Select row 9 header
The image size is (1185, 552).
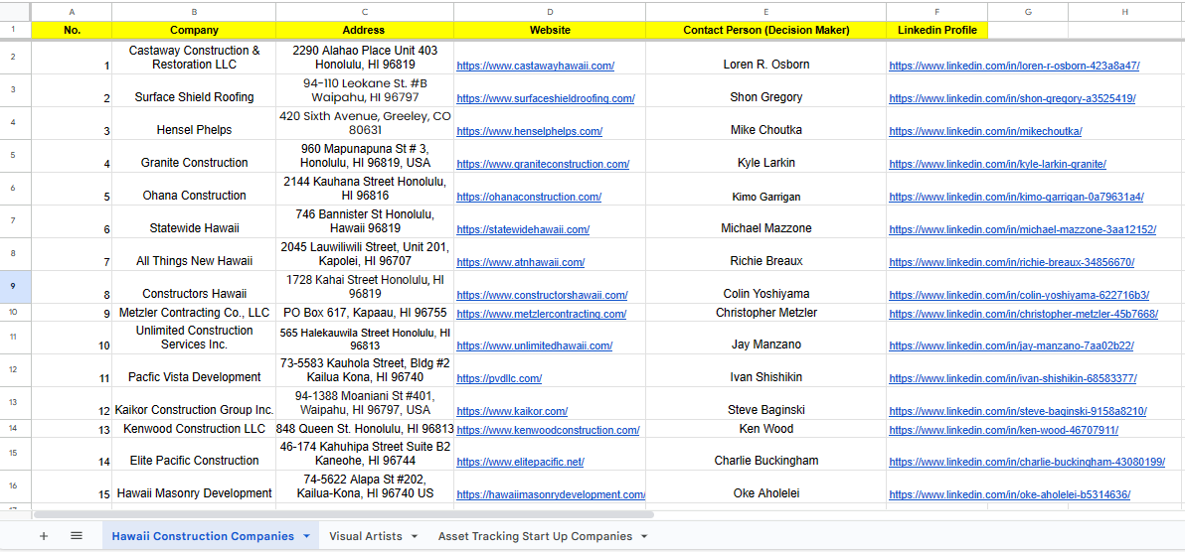(14, 287)
